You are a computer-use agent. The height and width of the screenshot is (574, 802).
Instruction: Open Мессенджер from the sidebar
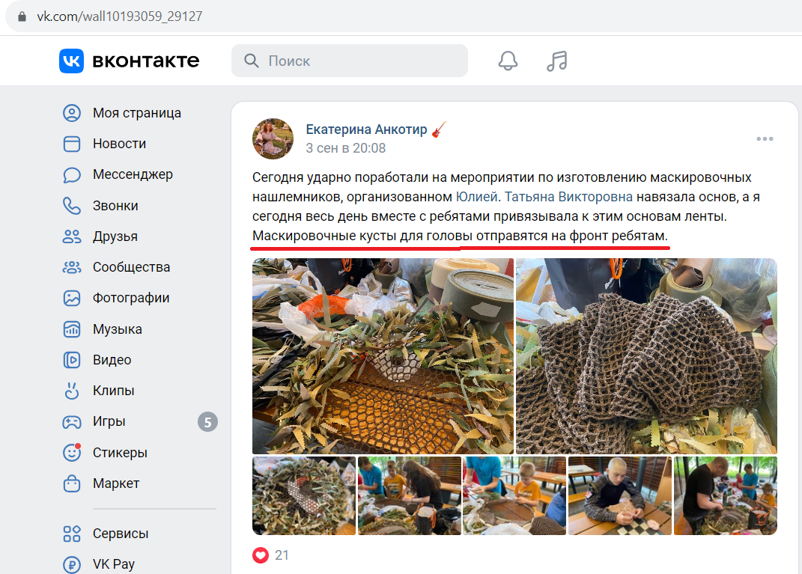(x=133, y=174)
